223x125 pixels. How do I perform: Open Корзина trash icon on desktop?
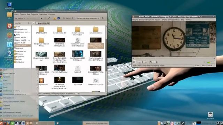click(210, 115)
